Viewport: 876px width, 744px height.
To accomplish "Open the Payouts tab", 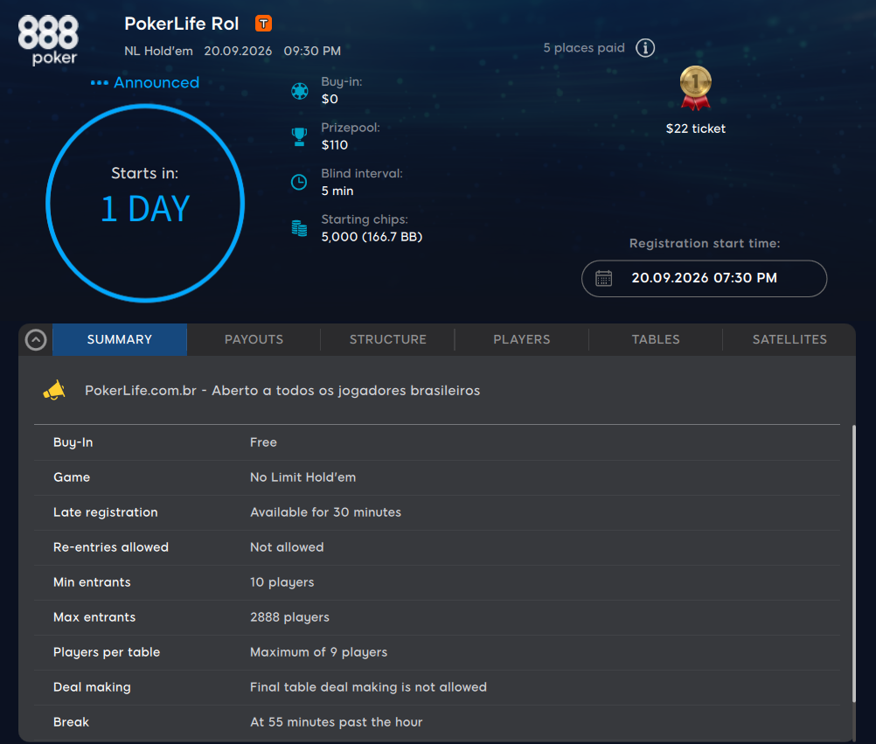I will click(254, 339).
